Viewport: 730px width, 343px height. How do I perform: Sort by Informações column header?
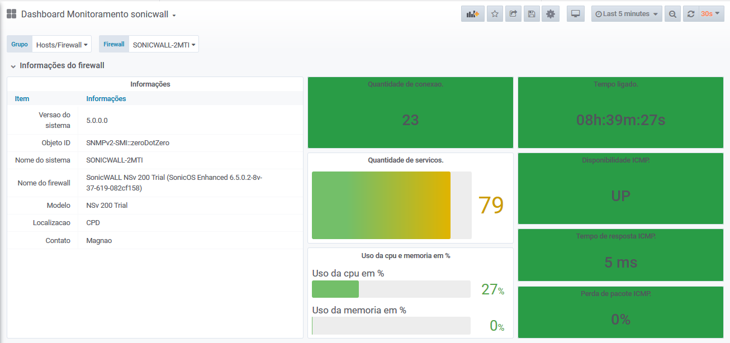(106, 99)
